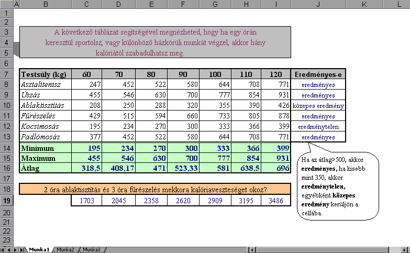Click the horizontal scrollbar right arrow
The image size is (410, 253).
405,250
